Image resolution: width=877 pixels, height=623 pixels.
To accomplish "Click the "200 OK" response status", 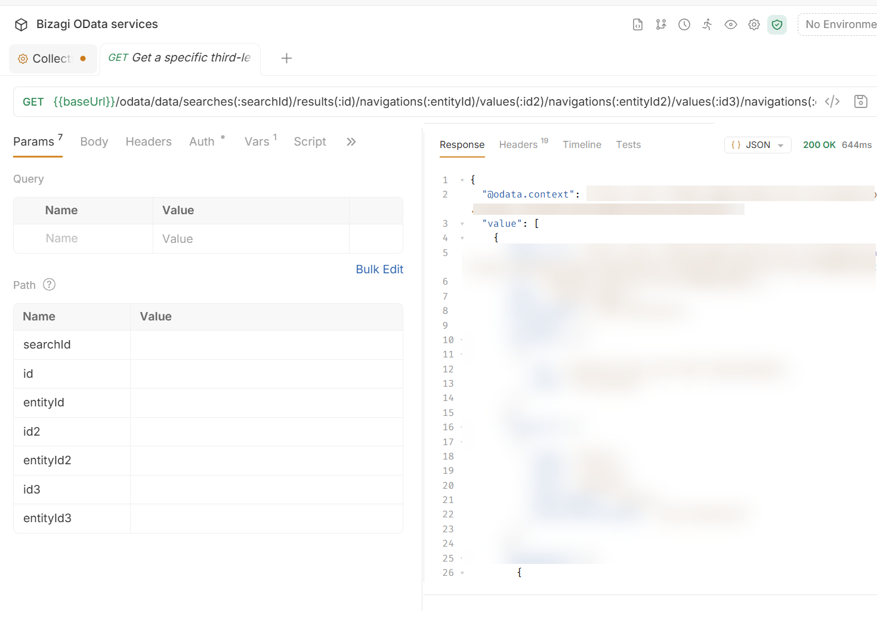I will (819, 145).
